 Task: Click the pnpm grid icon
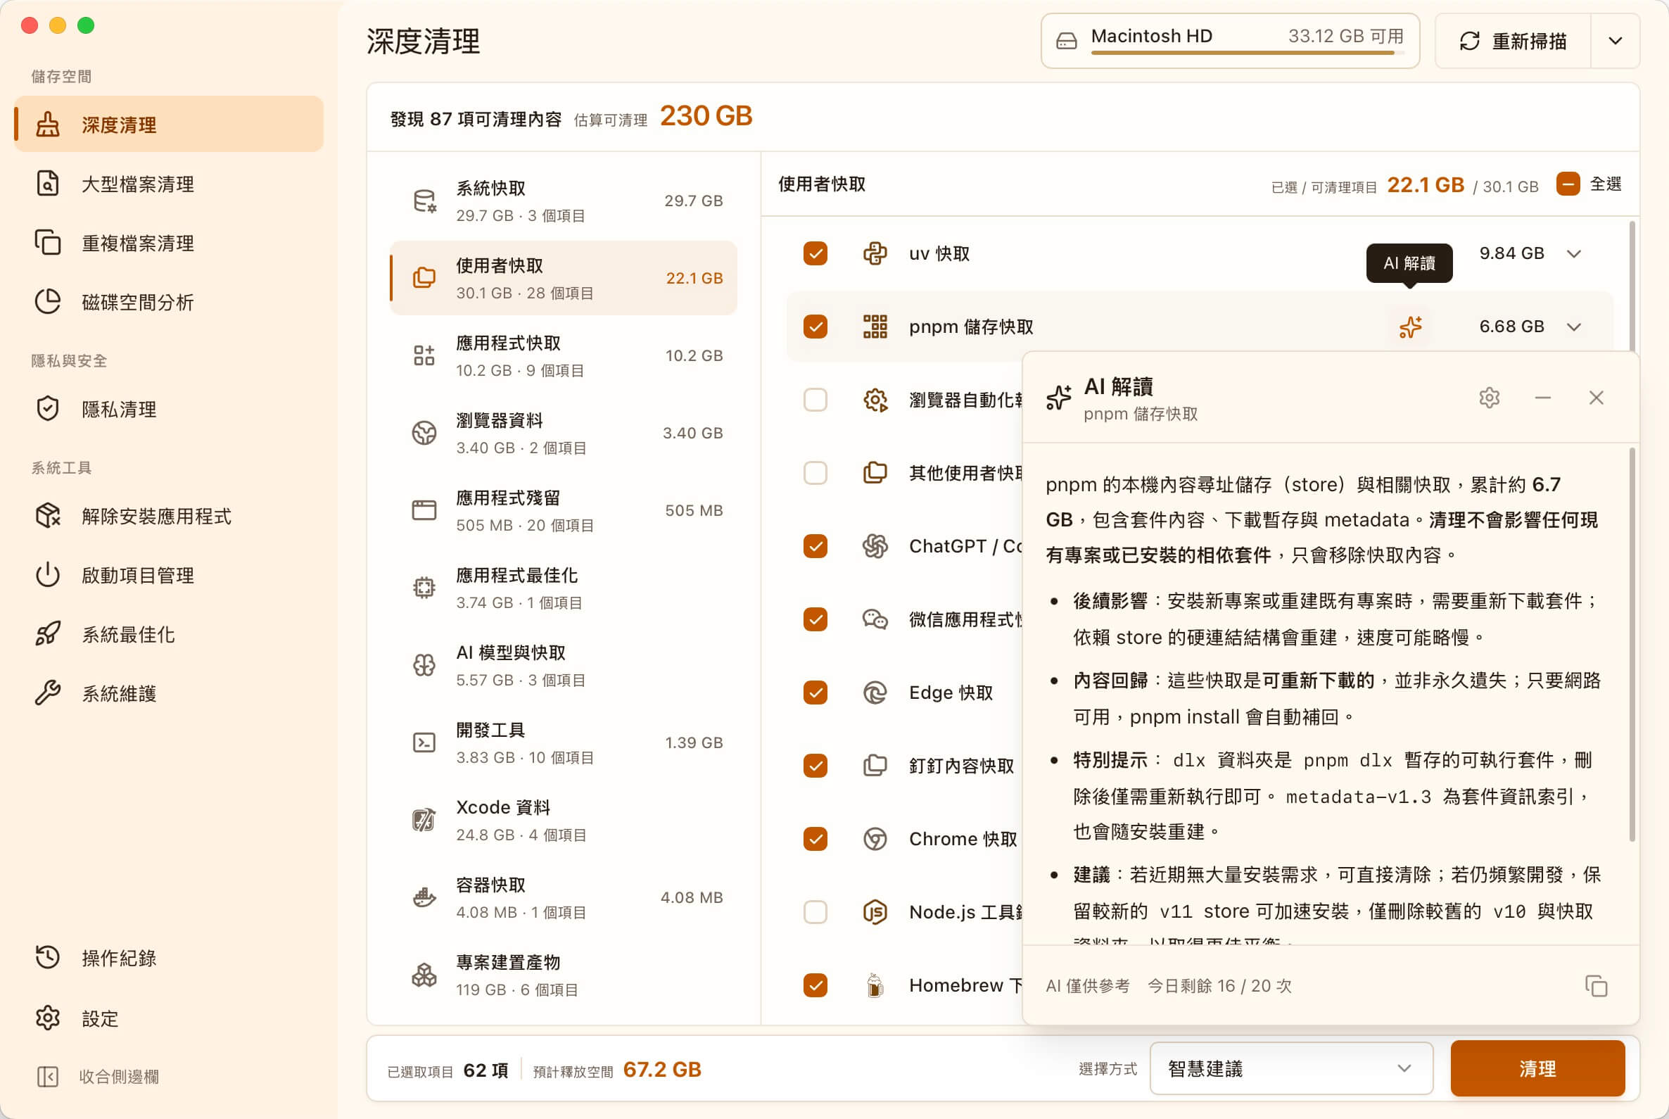875,327
